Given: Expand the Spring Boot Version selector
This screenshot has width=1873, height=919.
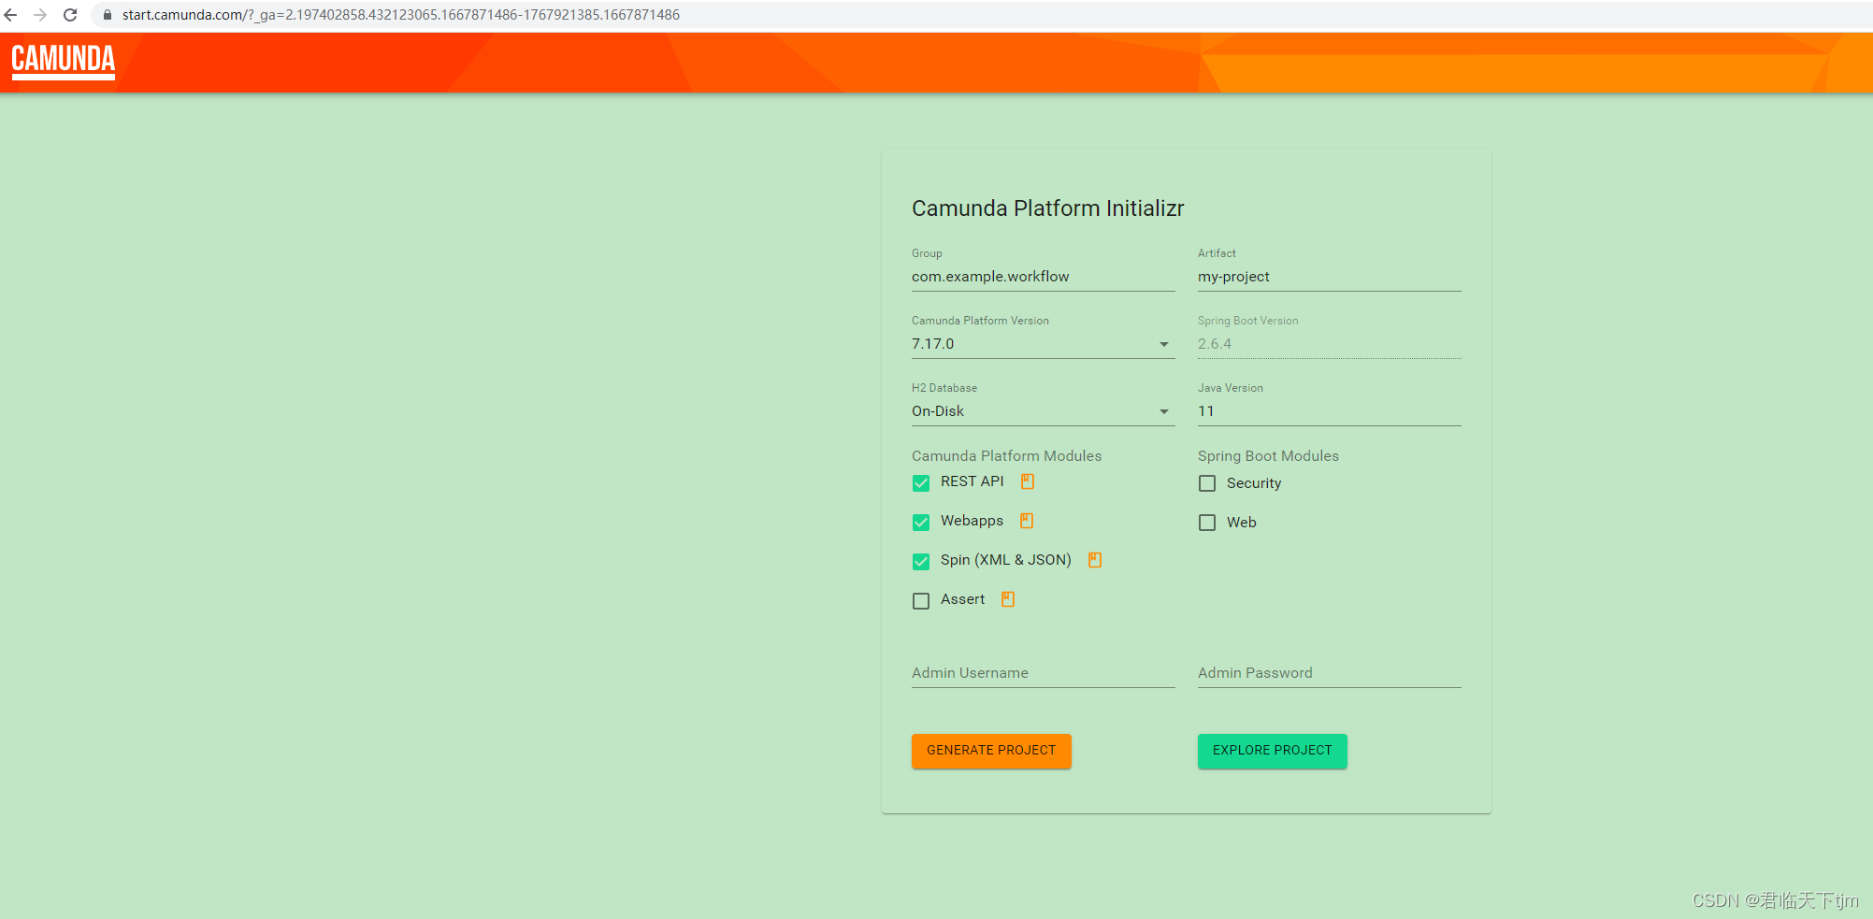Looking at the screenshot, I should pos(1329,343).
